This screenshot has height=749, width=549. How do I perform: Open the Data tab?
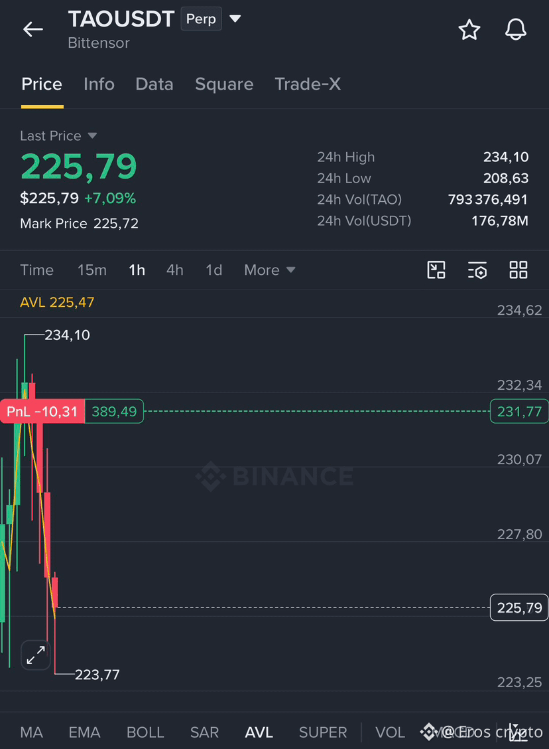[x=154, y=84]
